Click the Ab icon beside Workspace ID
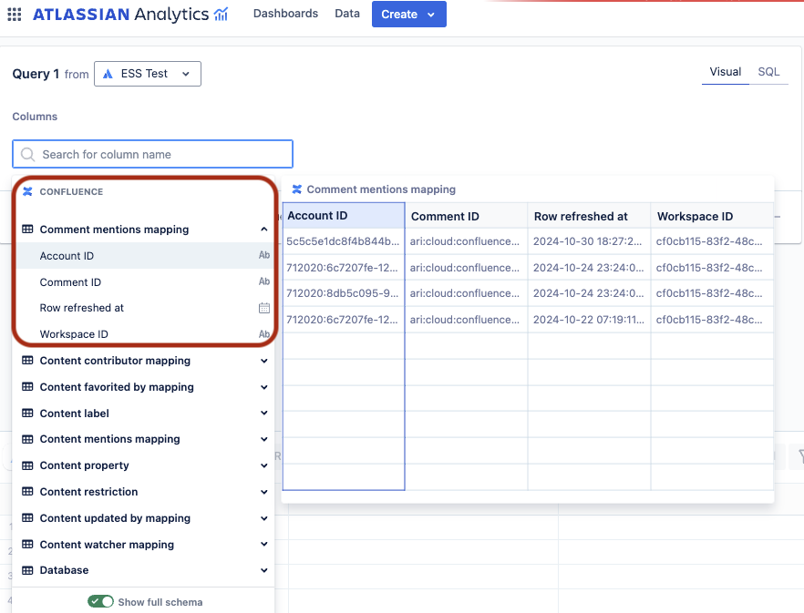Viewport: 804px width, 613px height. [264, 334]
